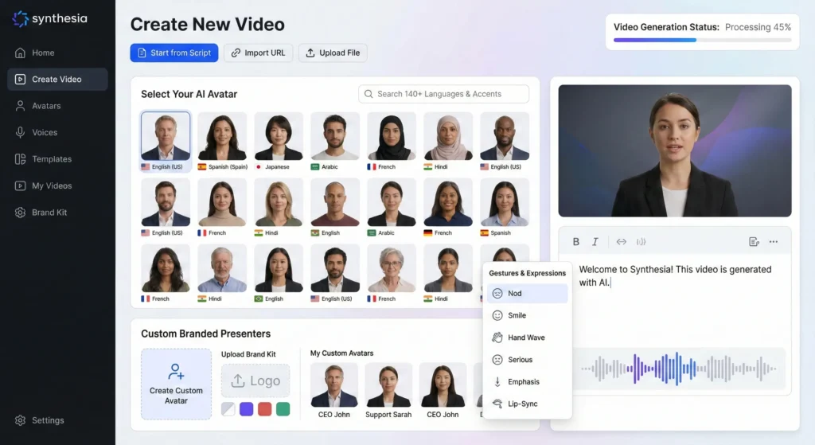Click the Lip-Sync icon
Image resolution: width=815 pixels, height=445 pixels.
click(x=497, y=404)
